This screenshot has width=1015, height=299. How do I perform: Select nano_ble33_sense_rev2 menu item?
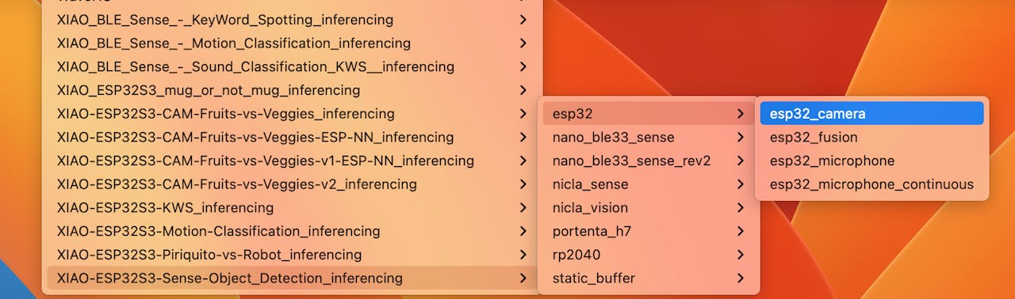tap(649, 161)
